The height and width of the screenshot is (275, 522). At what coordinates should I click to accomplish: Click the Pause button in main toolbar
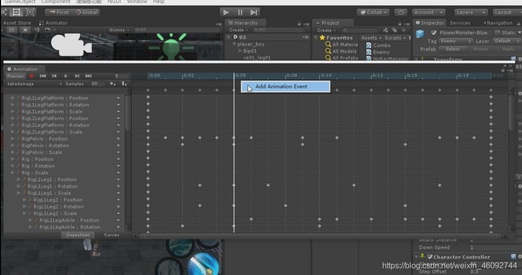(x=240, y=12)
